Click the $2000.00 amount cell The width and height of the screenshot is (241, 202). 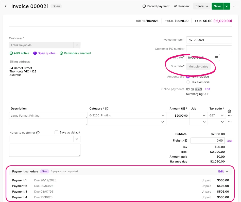tap(178, 115)
